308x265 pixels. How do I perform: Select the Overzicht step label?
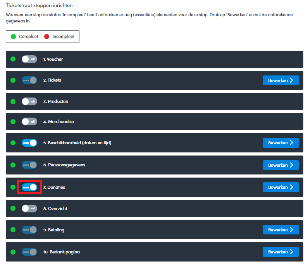(55, 209)
